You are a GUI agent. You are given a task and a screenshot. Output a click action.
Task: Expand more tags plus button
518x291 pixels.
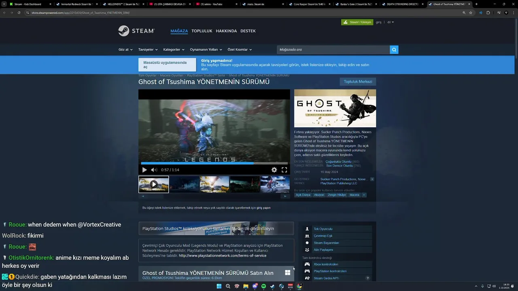click(x=364, y=195)
